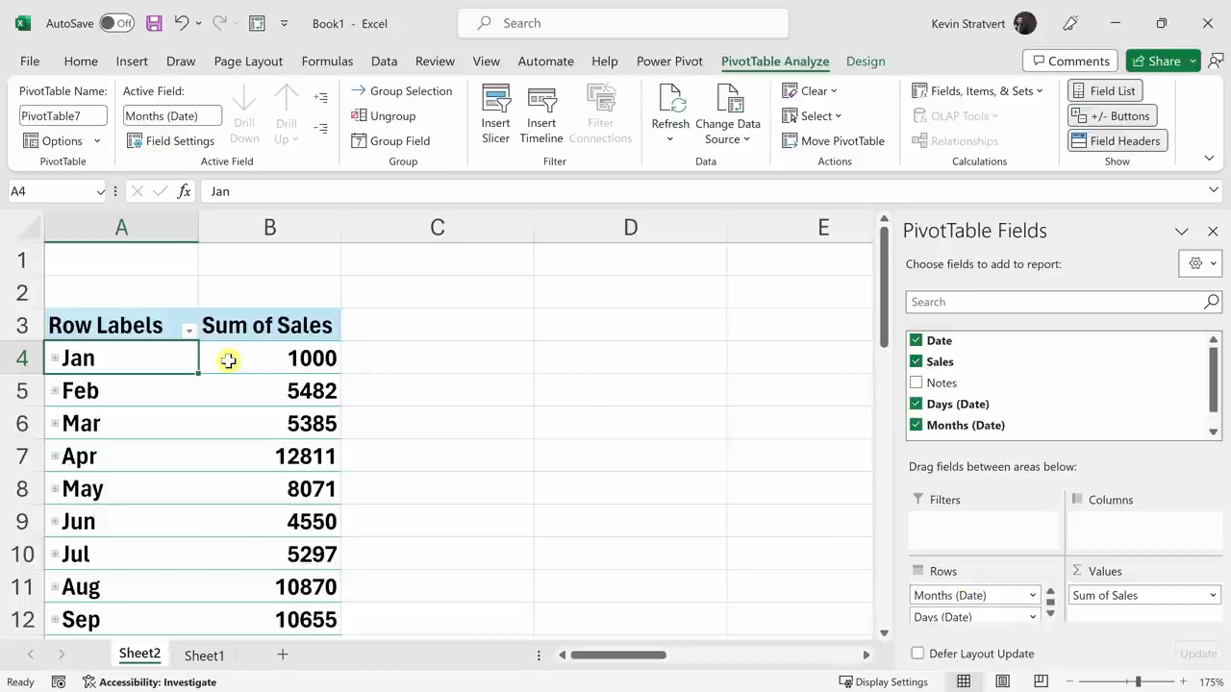Viewport: 1231px width, 692px height.
Task: Open the Data tab
Action: [x=384, y=61]
